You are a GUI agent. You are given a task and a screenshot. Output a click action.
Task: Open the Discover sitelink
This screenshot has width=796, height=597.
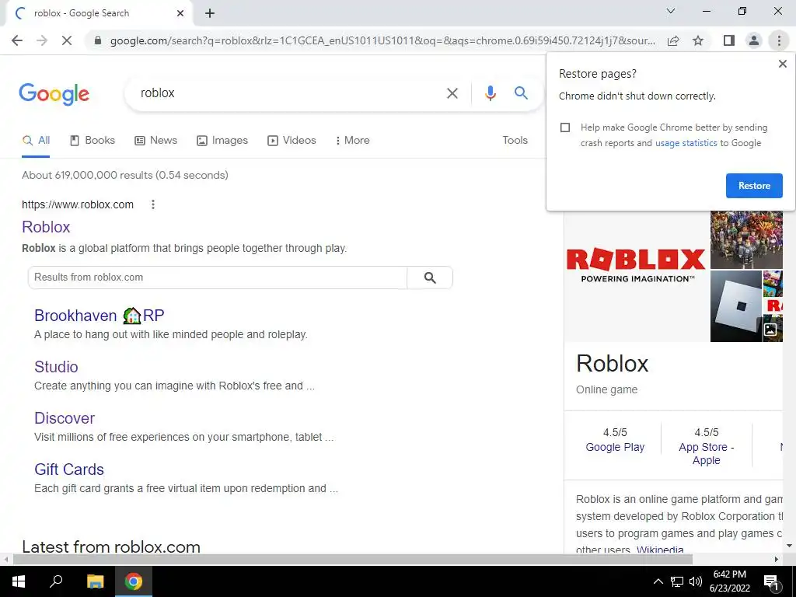(x=65, y=418)
